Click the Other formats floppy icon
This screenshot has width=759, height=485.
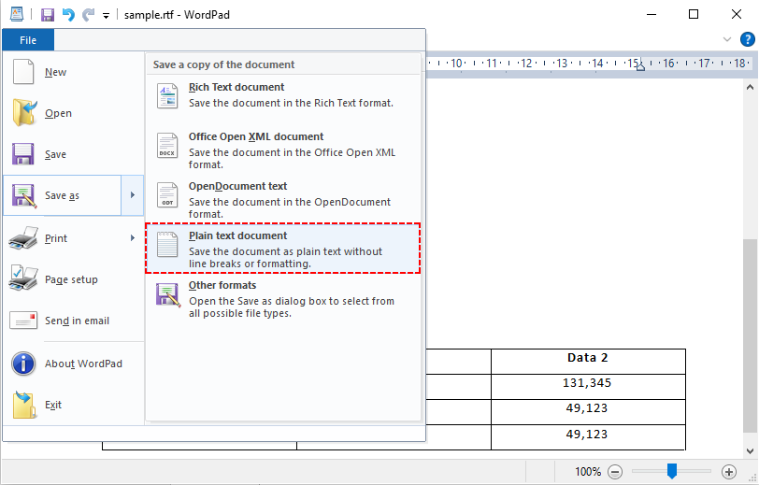click(168, 294)
